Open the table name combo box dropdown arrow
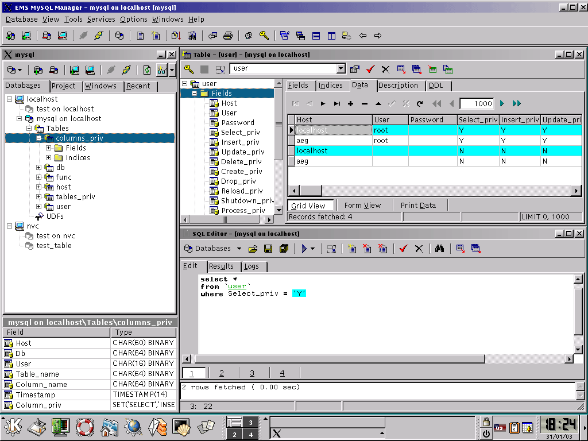 pos(341,69)
